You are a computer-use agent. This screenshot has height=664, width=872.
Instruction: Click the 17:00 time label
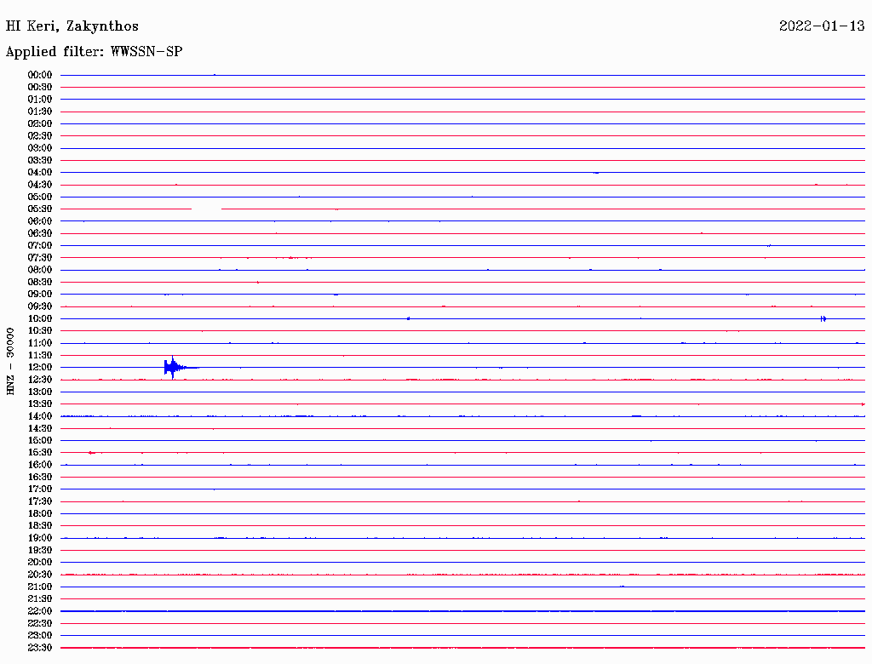pyautogui.click(x=40, y=489)
